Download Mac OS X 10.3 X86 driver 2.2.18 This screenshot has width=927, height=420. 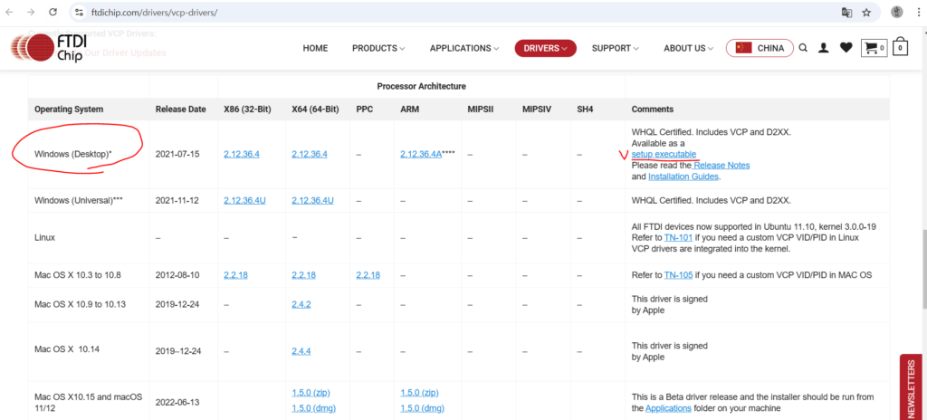pos(235,275)
